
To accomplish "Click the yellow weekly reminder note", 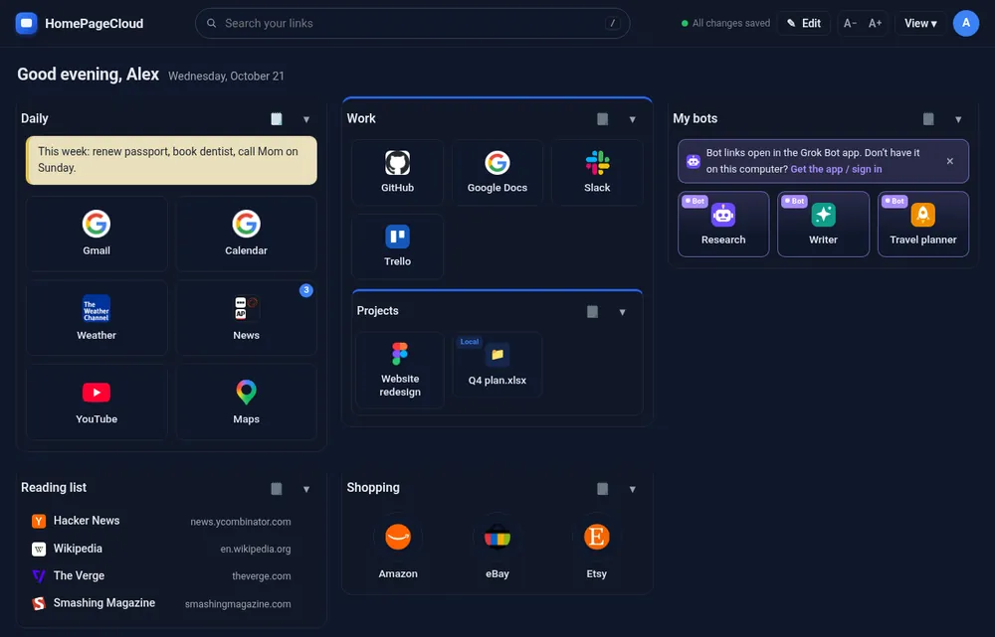I will click(171, 160).
